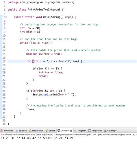Click the console output of prime numbers
This screenshot has height=145, width=137.
click(x=37, y=138)
